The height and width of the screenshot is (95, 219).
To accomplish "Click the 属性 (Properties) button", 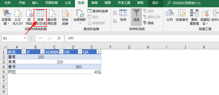I will pos(93,17).
